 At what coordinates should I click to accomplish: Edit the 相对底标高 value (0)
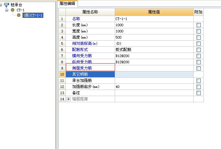click(x=154, y=43)
